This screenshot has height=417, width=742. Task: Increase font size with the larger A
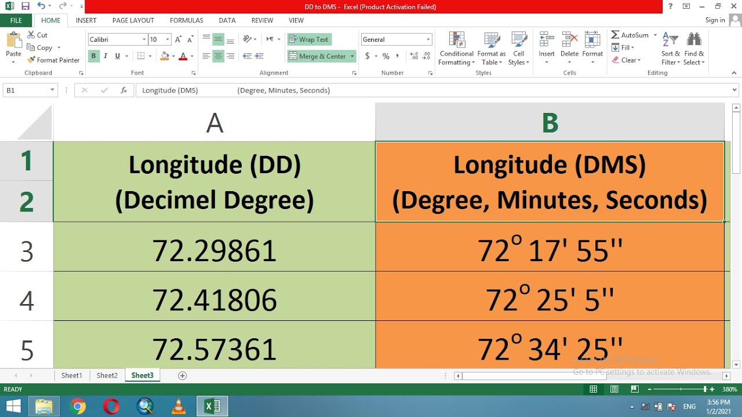point(179,39)
